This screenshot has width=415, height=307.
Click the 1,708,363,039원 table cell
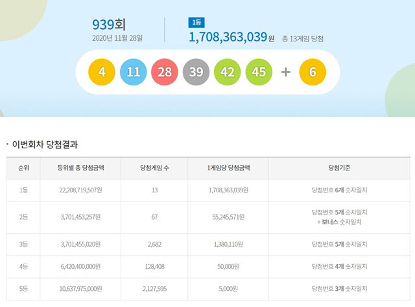pos(228,190)
